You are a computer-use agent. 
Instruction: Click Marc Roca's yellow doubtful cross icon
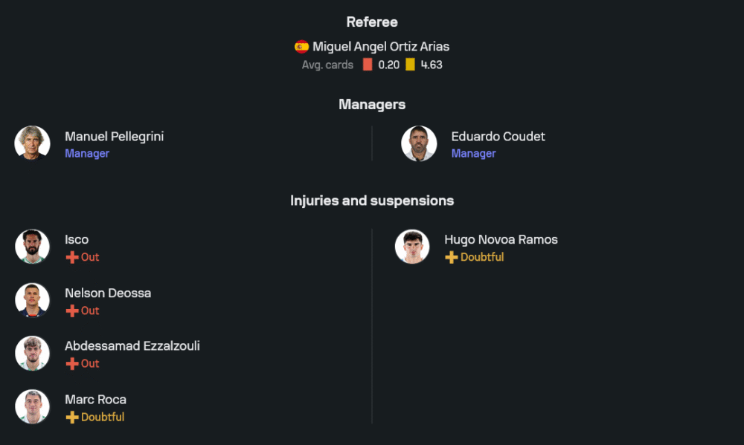(x=72, y=418)
